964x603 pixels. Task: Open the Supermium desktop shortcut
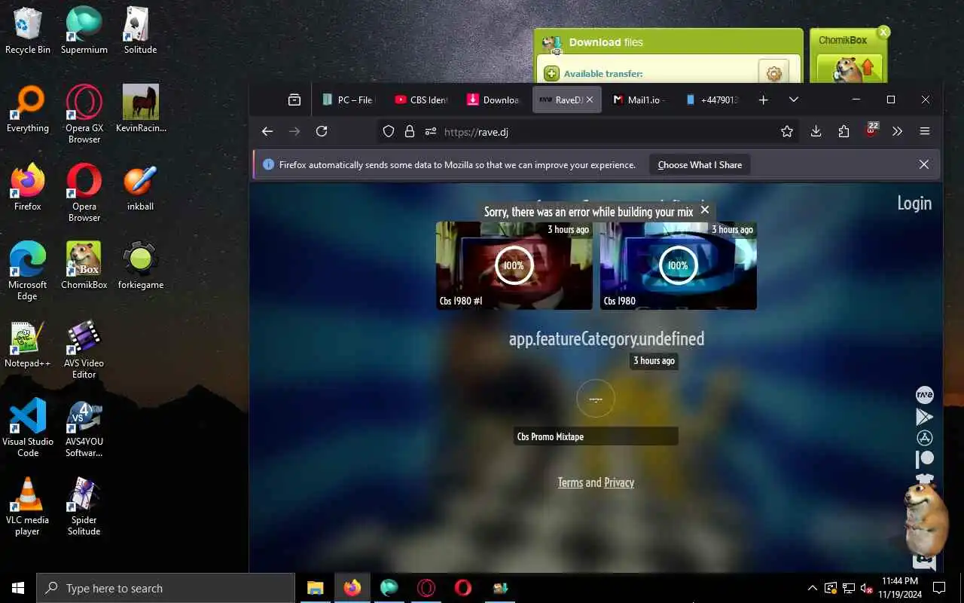click(x=84, y=30)
